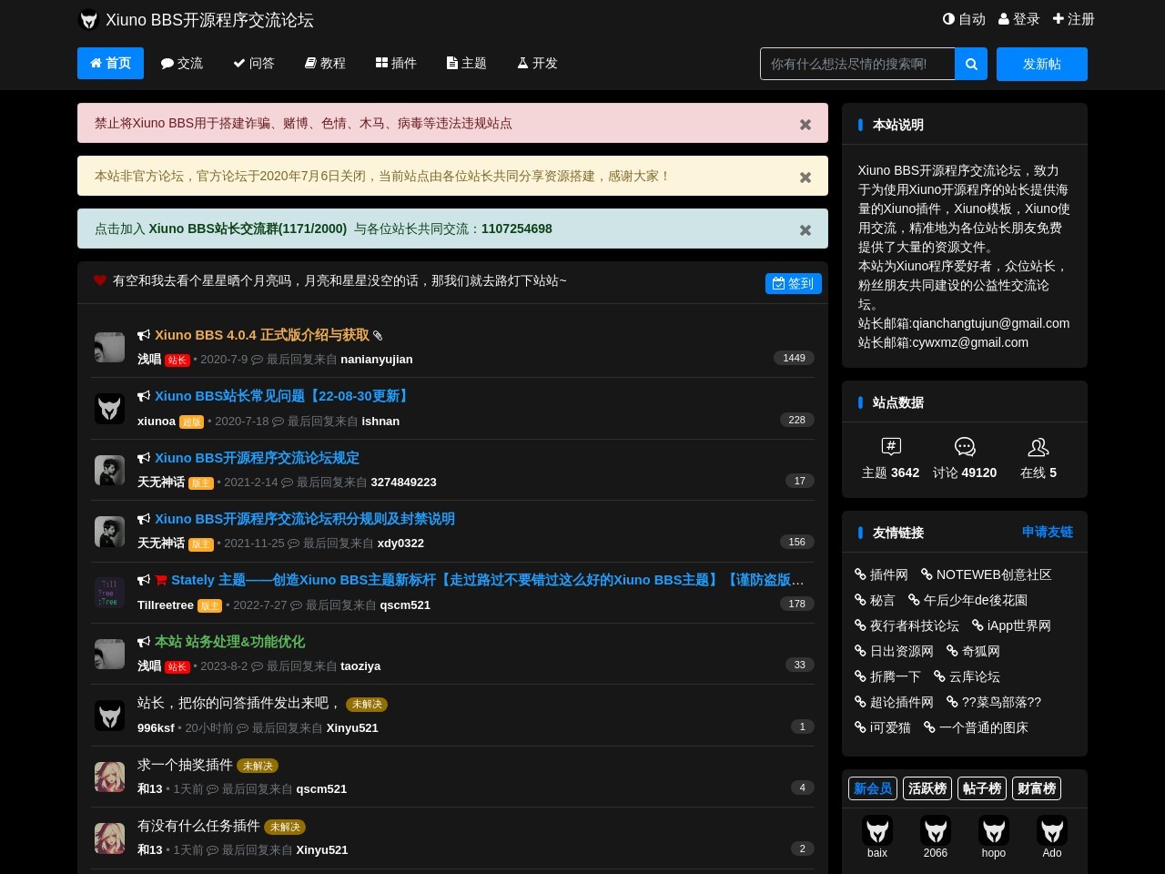Image resolution: width=1165 pixels, height=874 pixels.
Task: Open 有没有什么任务插件 thread
Action: click(198, 826)
